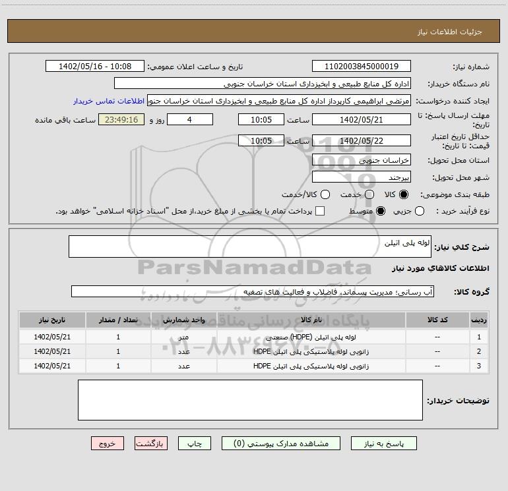This screenshot has width=508, height=491.
Task: Click the چاپ print button
Action: click(195, 444)
